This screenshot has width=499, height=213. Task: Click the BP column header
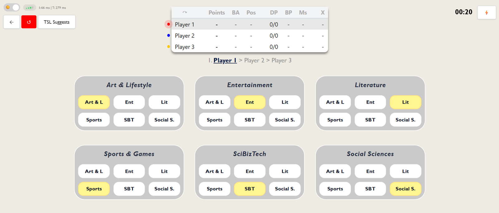click(288, 12)
